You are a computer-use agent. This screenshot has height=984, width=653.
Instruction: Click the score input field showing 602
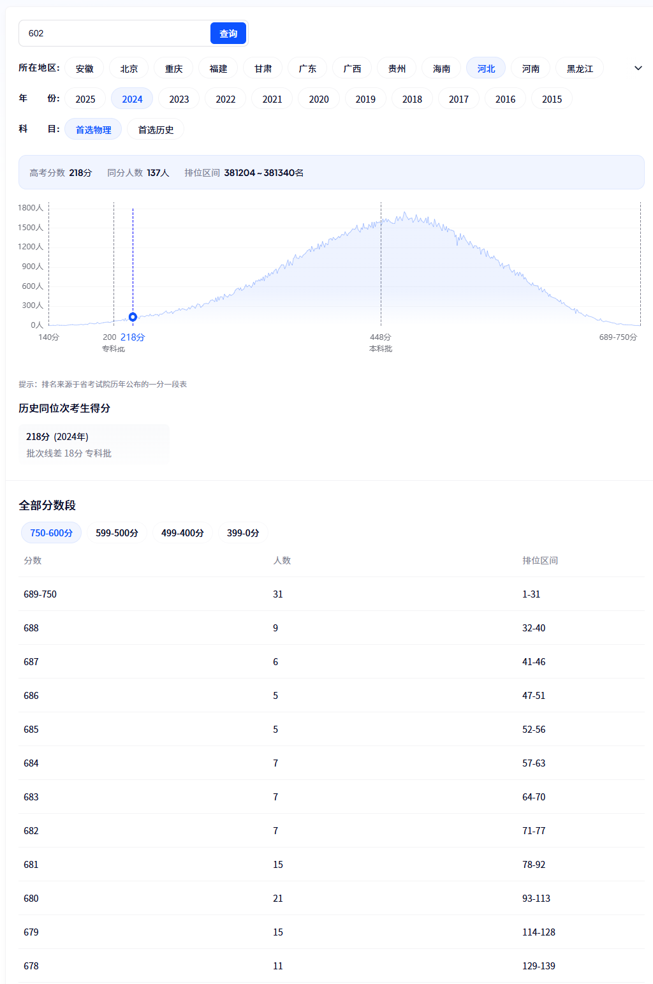[x=115, y=33]
